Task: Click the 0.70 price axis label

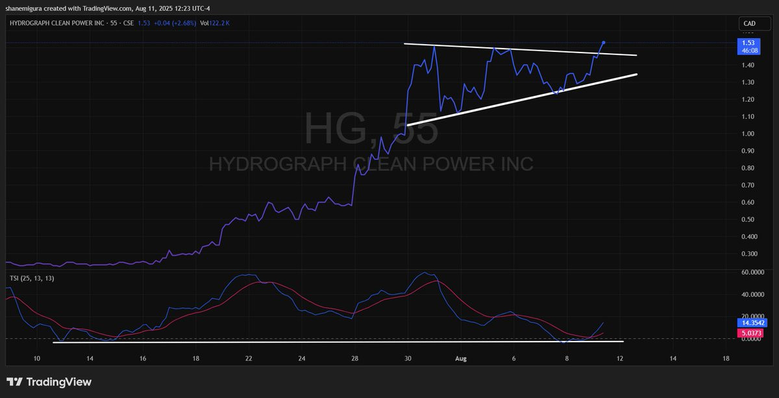Action: tap(747, 185)
